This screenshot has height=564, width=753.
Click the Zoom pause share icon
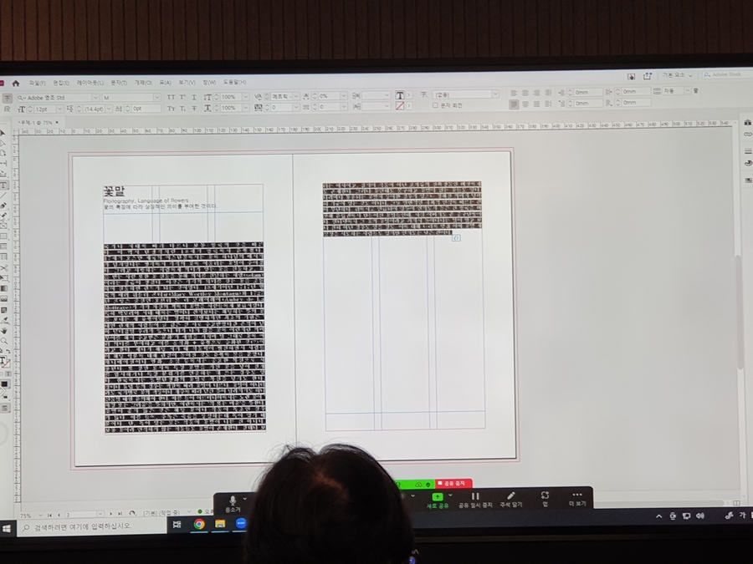(474, 496)
